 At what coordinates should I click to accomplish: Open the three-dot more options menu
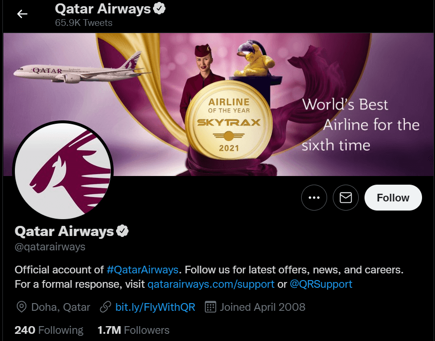(314, 198)
